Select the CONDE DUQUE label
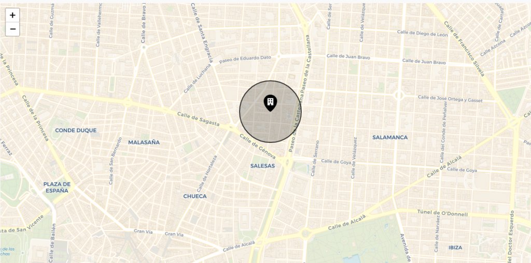531x263 pixels. click(76, 130)
